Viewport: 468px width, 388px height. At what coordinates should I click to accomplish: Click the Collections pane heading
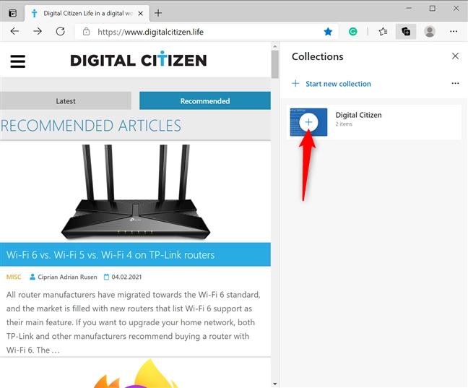(318, 56)
